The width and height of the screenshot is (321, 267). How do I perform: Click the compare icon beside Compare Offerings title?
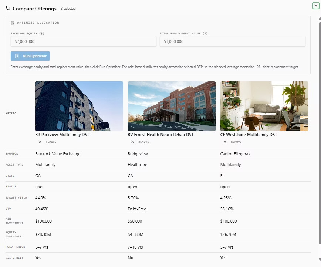(x=8, y=9)
